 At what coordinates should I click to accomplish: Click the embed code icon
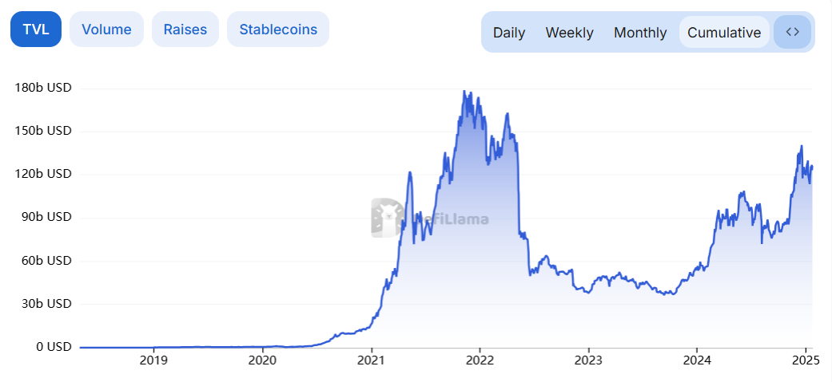click(x=792, y=32)
